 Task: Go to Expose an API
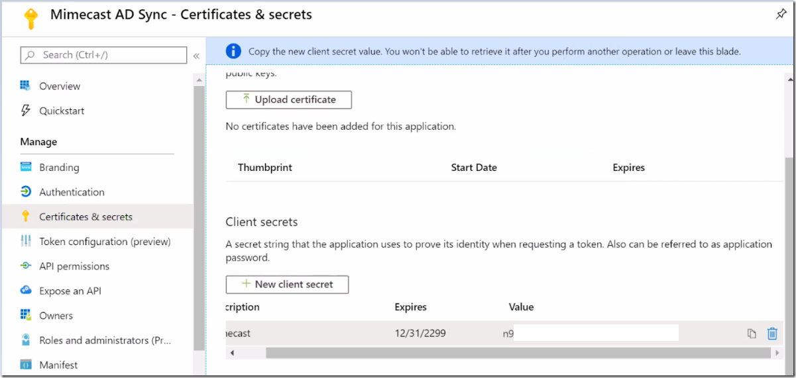click(70, 291)
